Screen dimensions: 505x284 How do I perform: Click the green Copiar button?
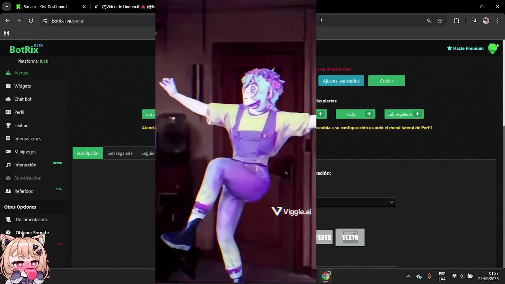click(x=386, y=81)
